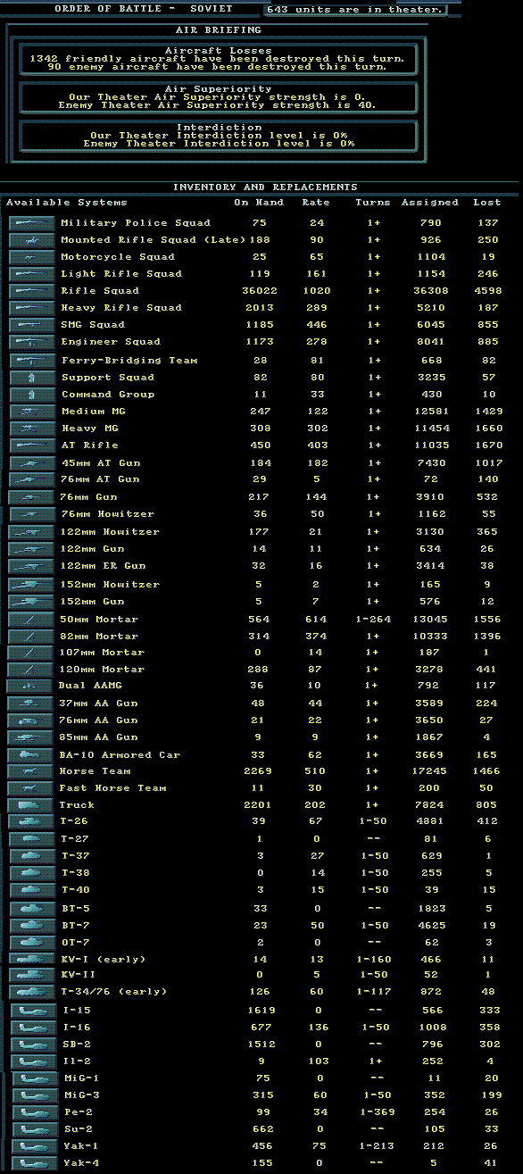Click the Heavy MG icon
523x1174 pixels.
point(31,429)
